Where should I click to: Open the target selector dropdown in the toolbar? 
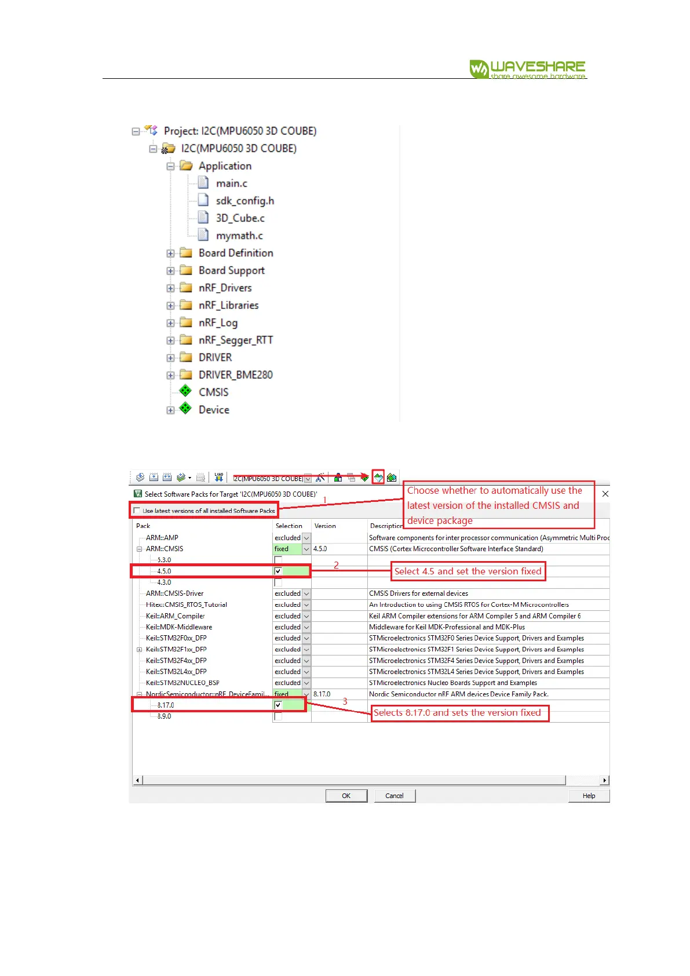(308, 479)
